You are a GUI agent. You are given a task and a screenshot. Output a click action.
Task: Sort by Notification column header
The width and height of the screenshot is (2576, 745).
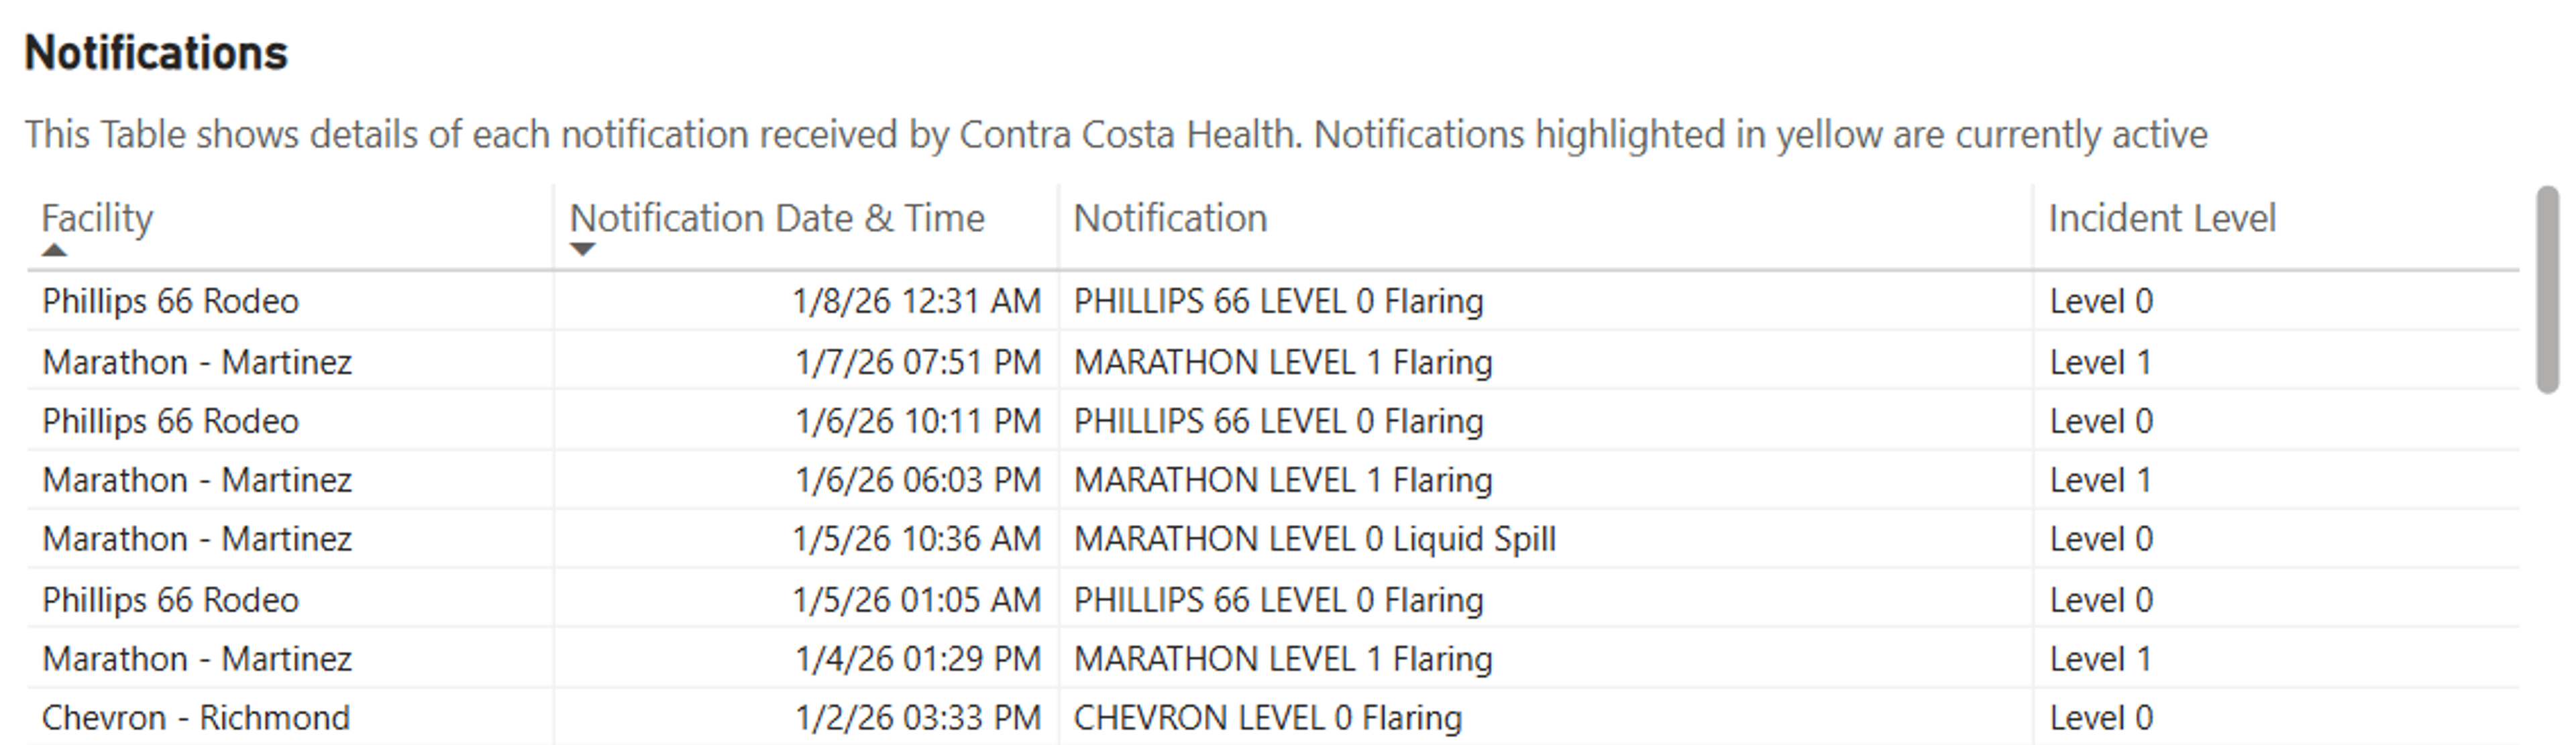1170,218
